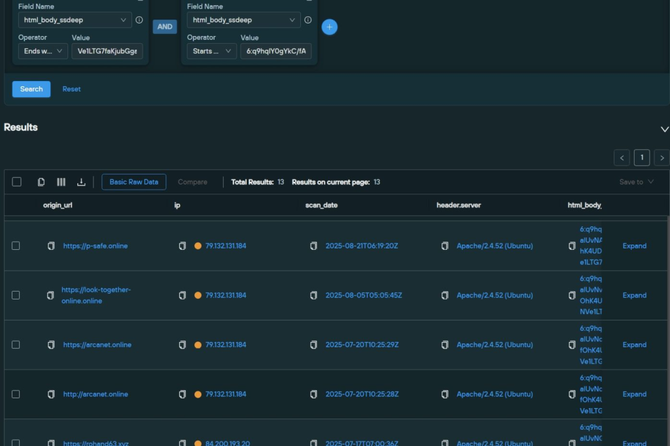Click info icon beside first Field Name

point(139,20)
